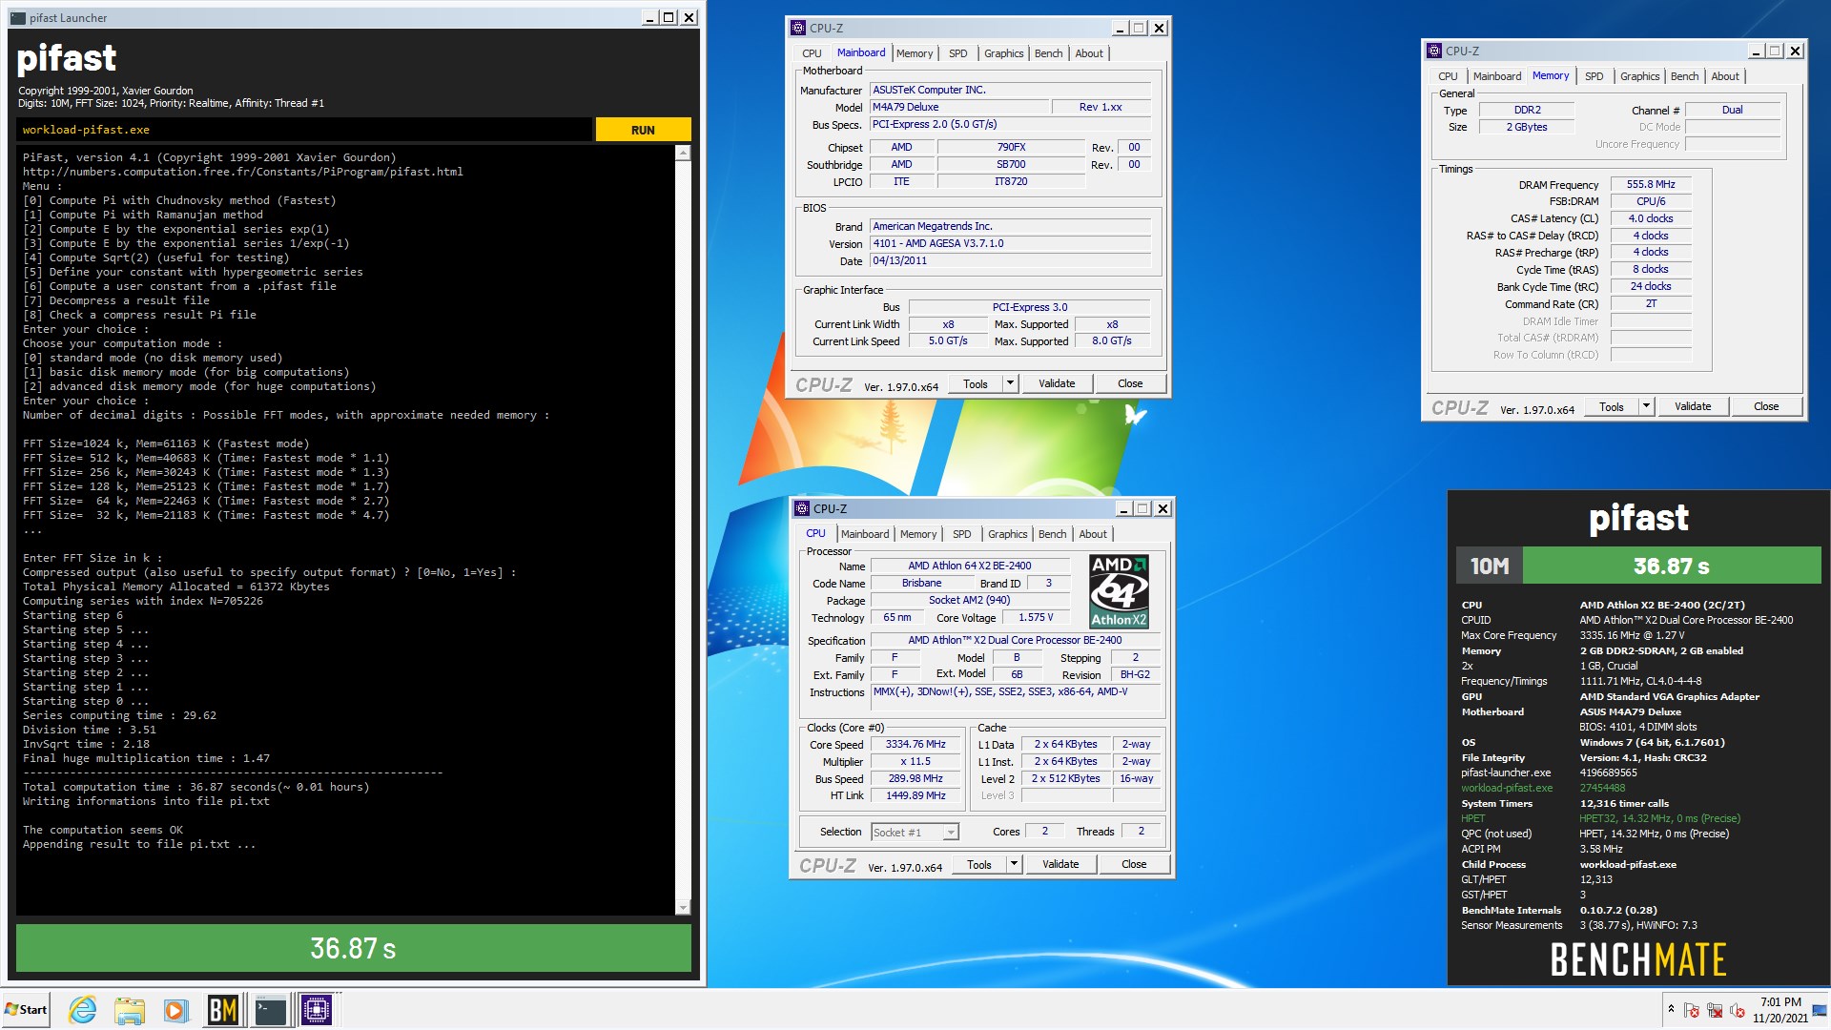This screenshot has width=1831, height=1030.
Task: Open the Socket #1 selection dropdown
Action: coord(915,833)
